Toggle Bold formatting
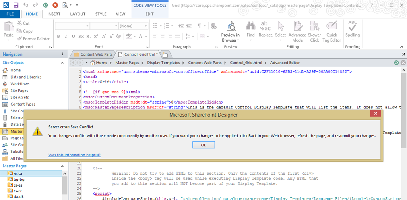Viewport: 407px width, 200px height. coord(58,36)
